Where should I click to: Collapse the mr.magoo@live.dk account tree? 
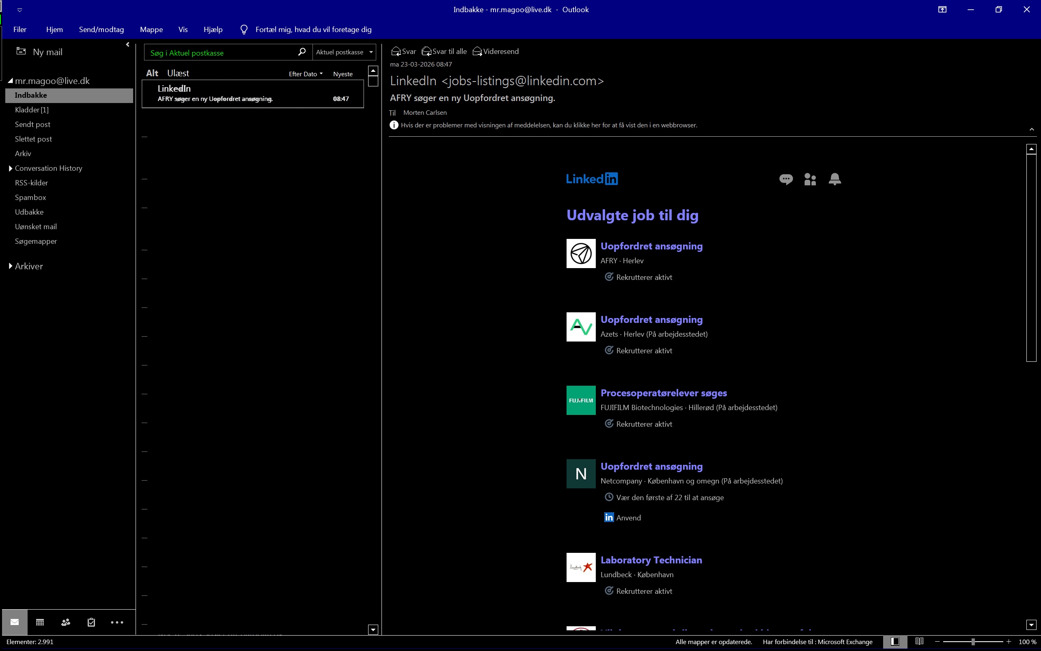10,81
